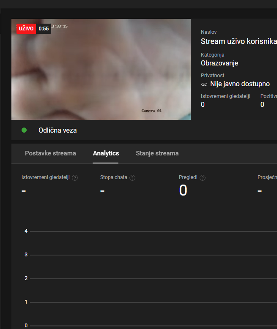Click the live video preview thumbnail

(101, 70)
